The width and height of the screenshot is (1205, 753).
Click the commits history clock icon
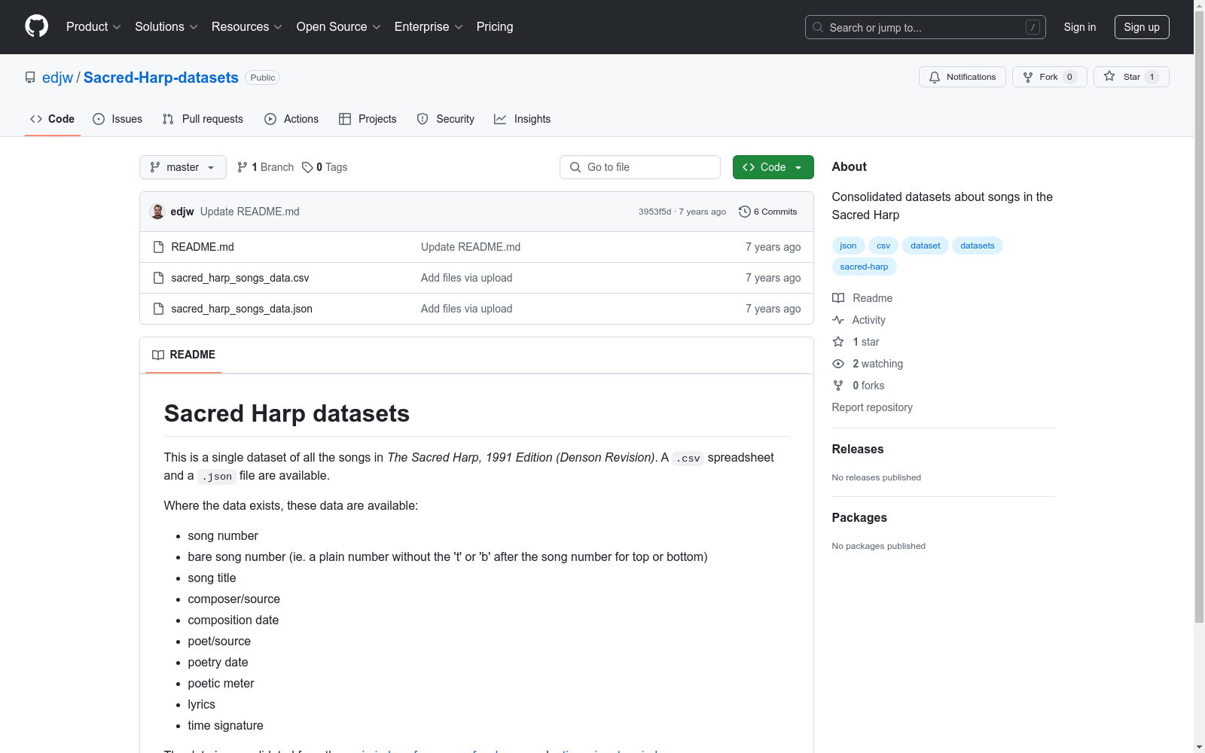745,212
